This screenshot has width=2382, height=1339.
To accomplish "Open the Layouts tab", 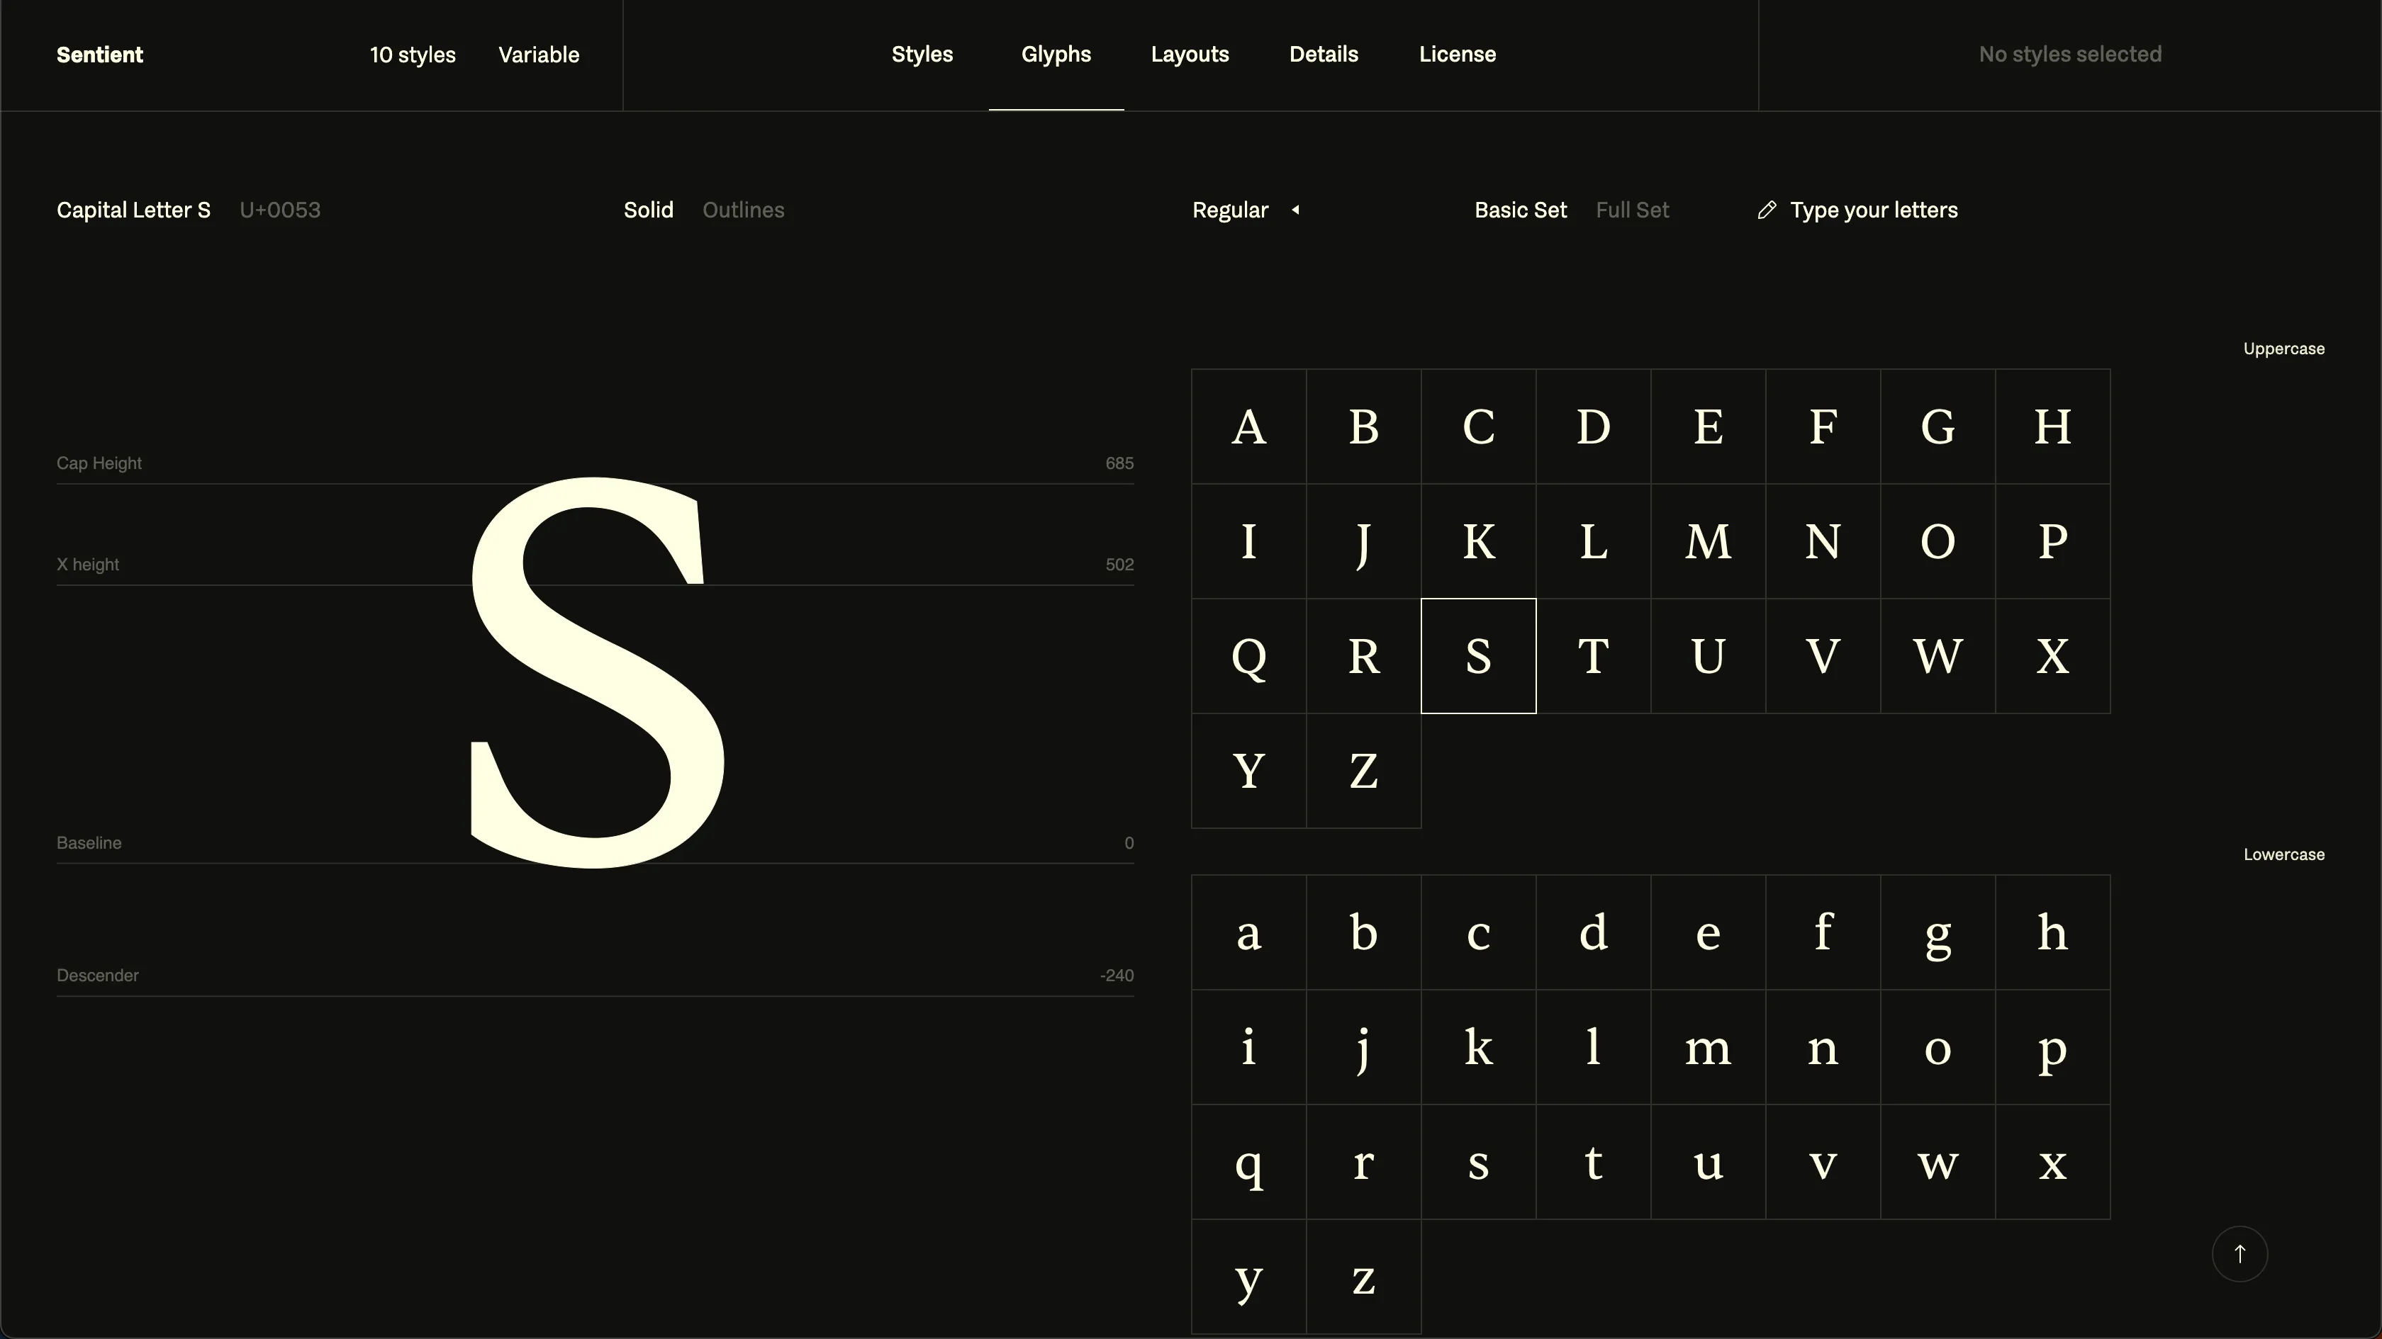I will 1190,54.
